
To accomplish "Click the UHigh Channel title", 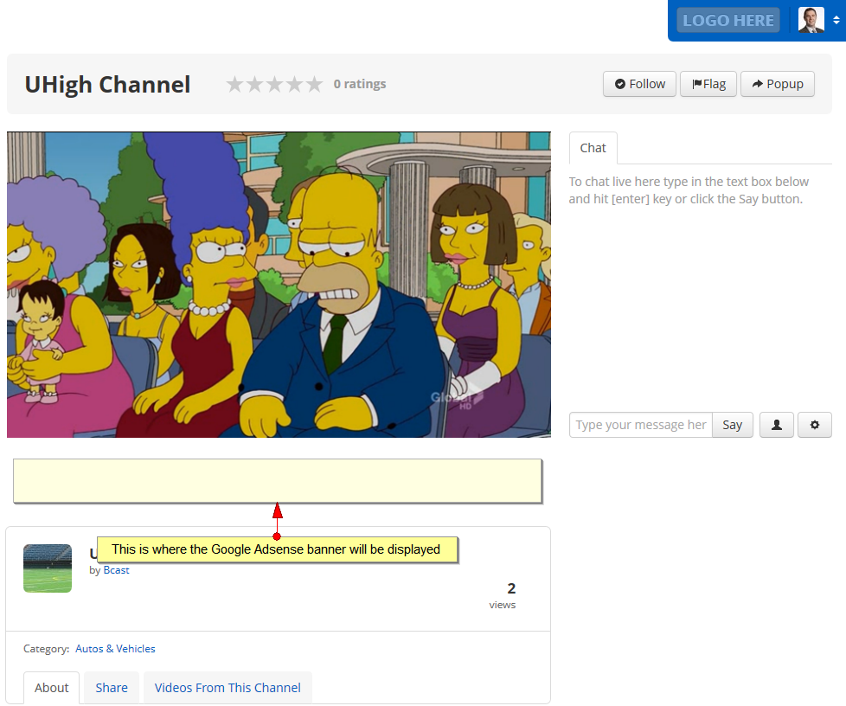I will tap(107, 85).
